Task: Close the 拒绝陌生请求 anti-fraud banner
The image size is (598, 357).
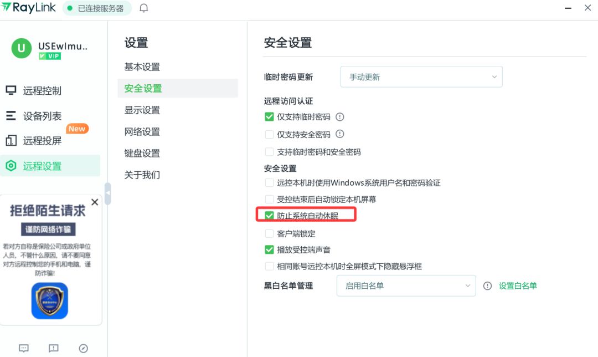Action: pos(95,202)
